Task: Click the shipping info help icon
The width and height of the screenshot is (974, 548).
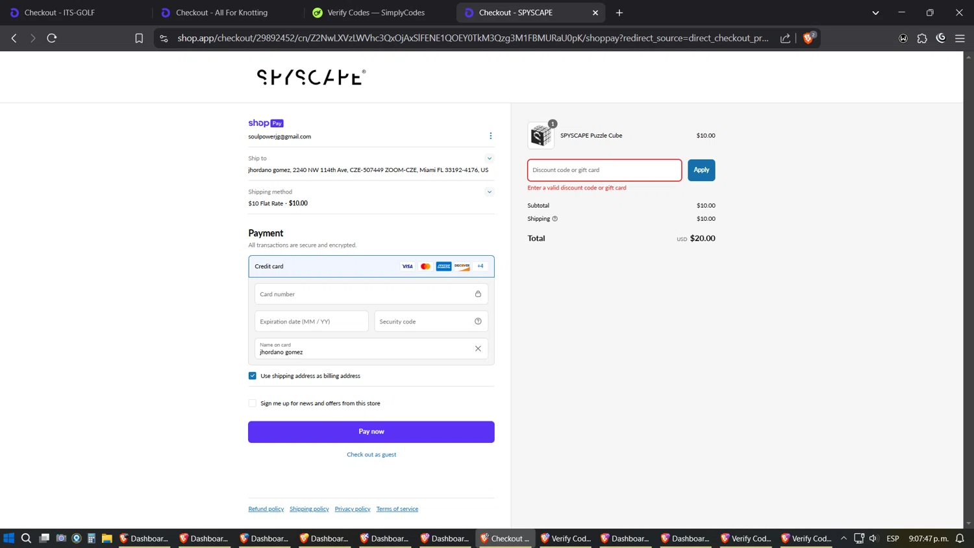Action: point(555,219)
